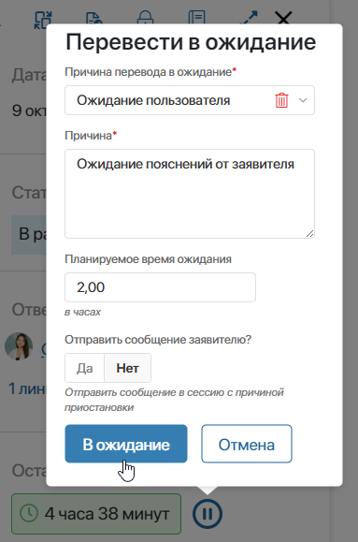Image resolution: width=358 pixels, height=542 pixels.
Task: Click the textarea resize handle corner
Action: [x=309, y=234]
